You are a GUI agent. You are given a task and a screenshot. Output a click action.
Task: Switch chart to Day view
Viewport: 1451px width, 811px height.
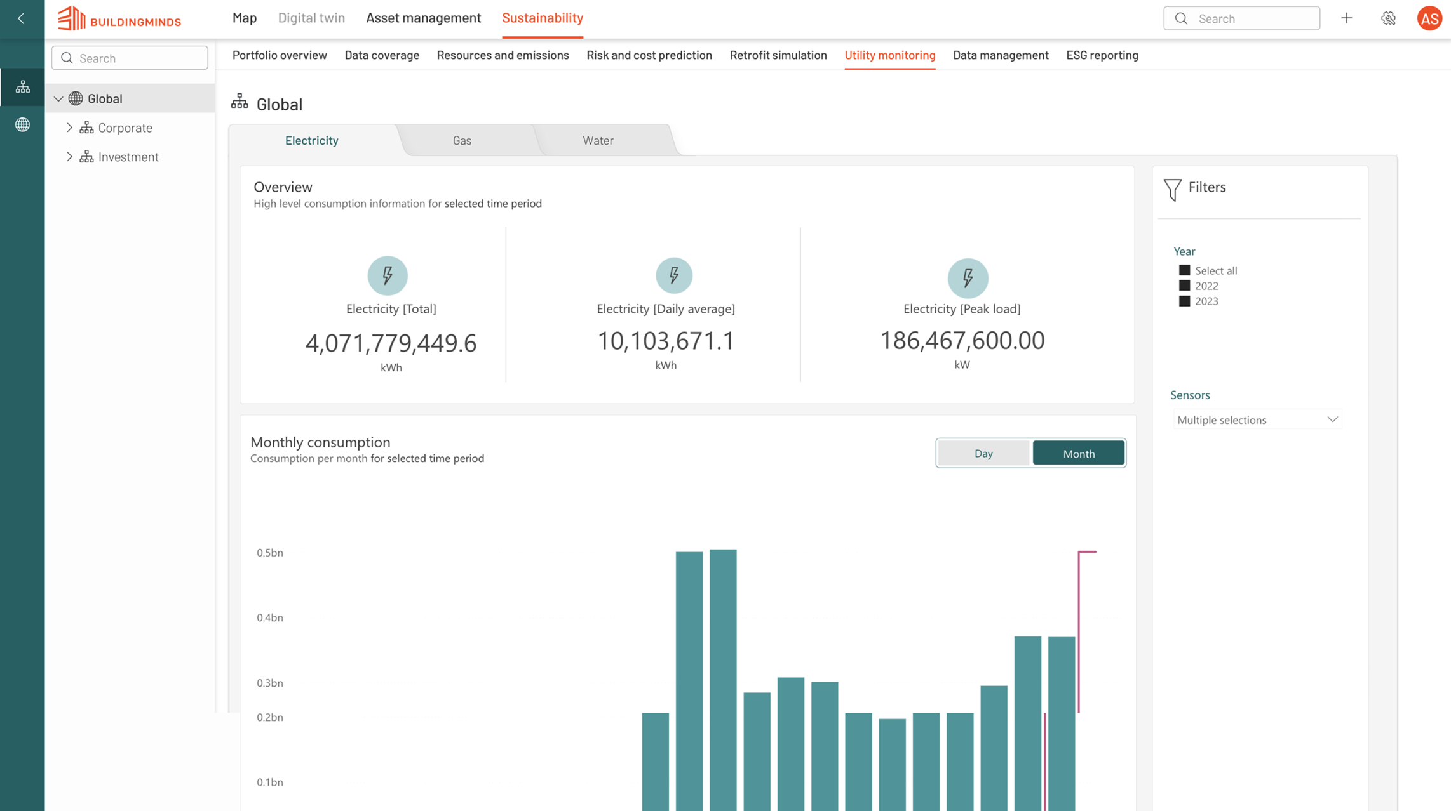(983, 453)
